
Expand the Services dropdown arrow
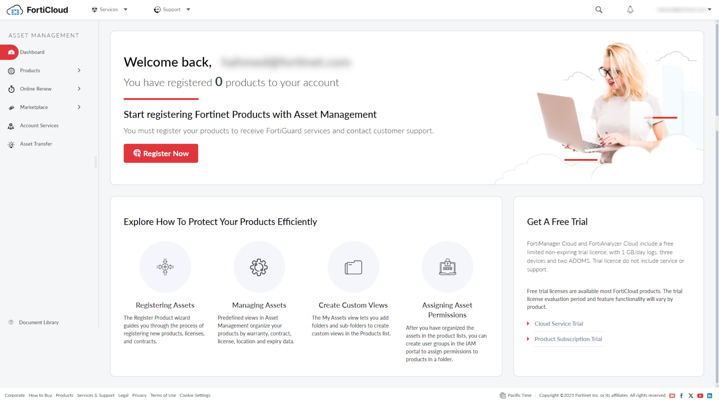[126, 9]
